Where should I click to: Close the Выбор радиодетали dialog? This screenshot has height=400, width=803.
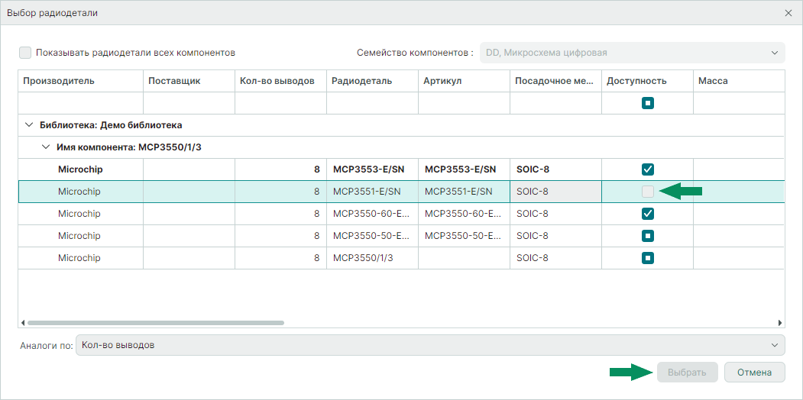coord(788,13)
